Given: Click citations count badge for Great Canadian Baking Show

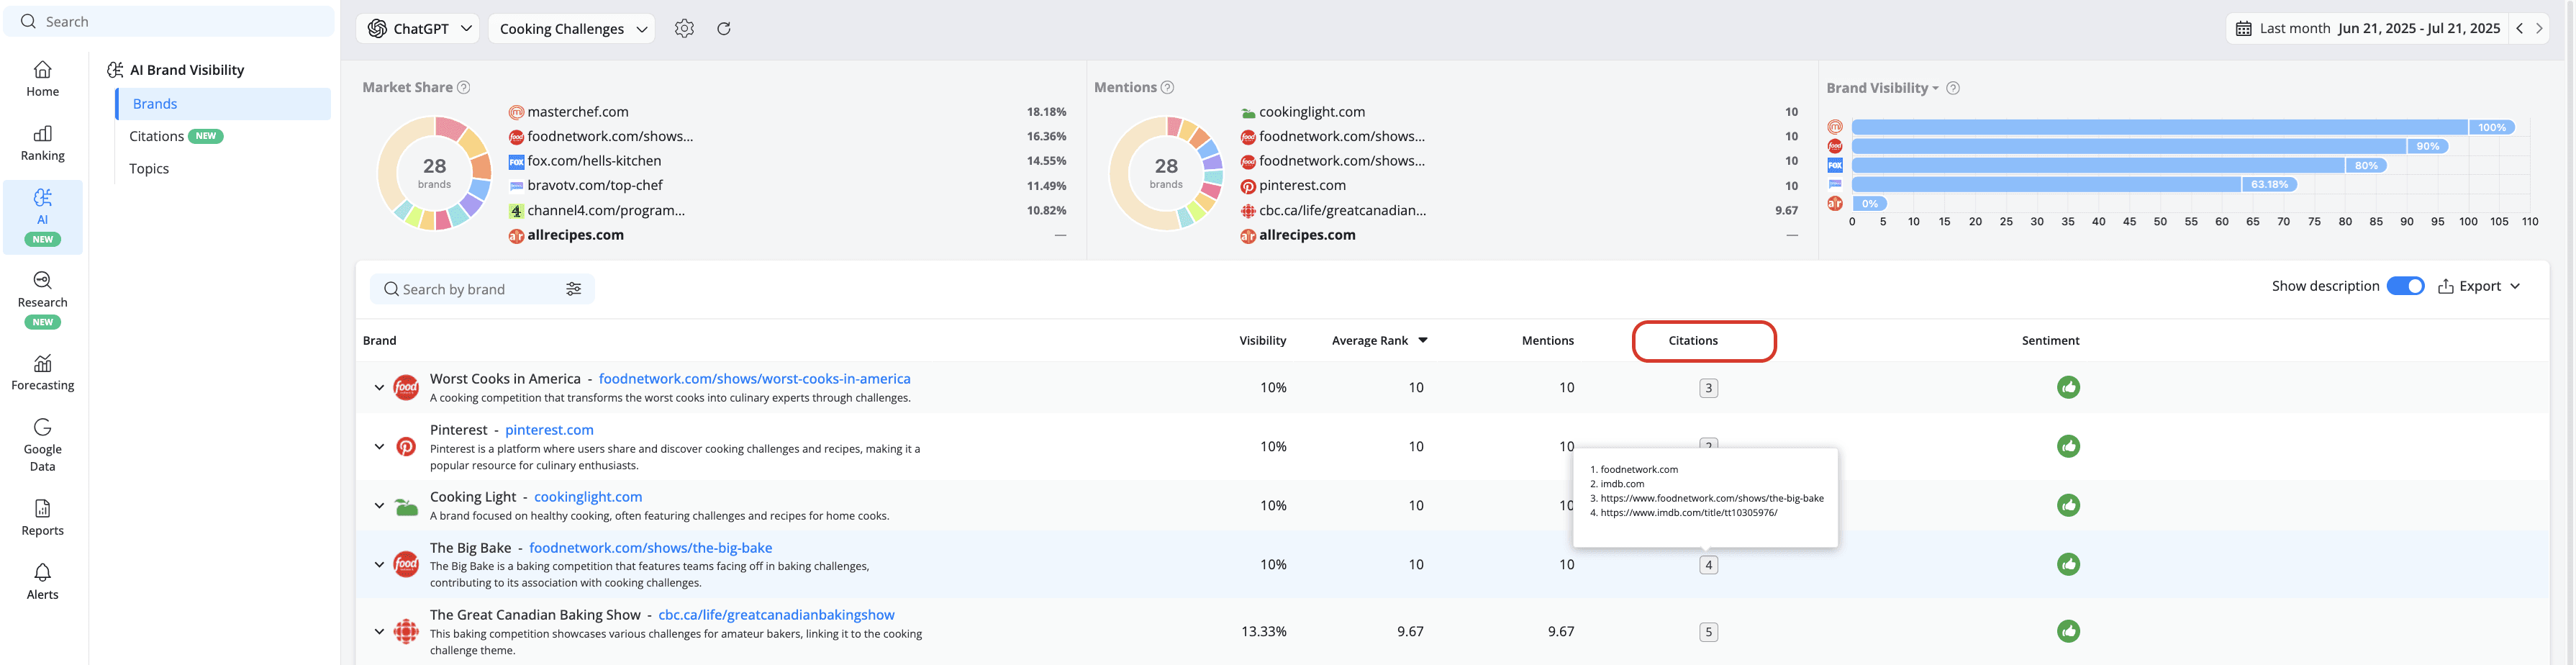Looking at the screenshot, I should 1708,632.
